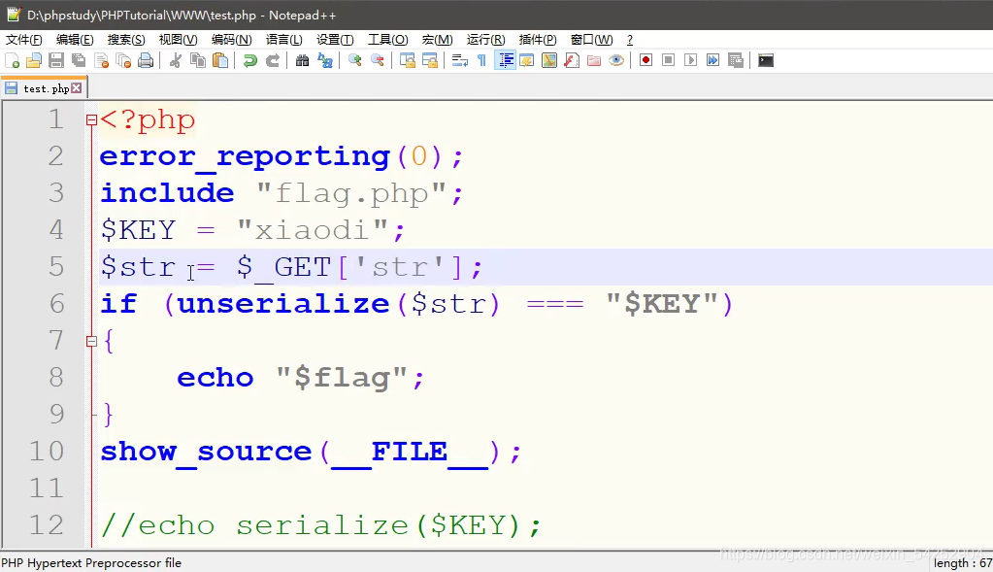
Task: Open the 工具(O) menu
Action: pyautogui.click(x=388, y=39)
